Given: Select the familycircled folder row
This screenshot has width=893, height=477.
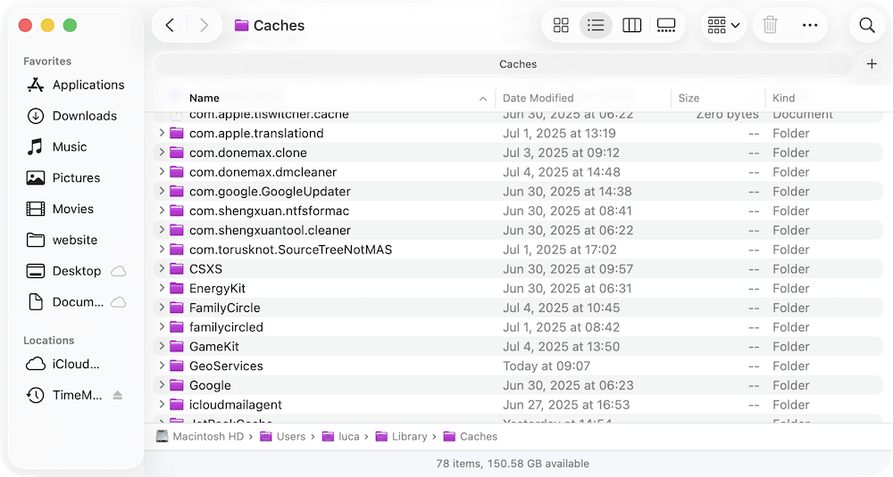Looking at the screenshot, I should point(518,327).
